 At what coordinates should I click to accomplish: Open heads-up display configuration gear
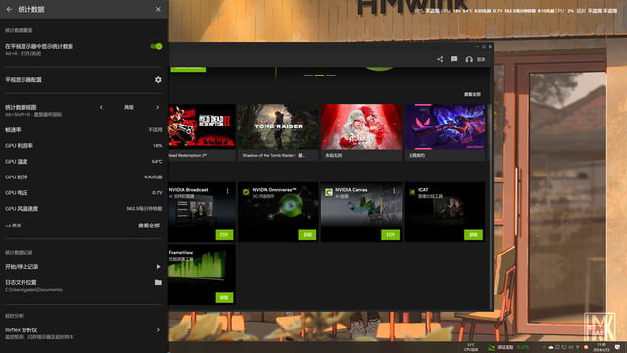pyautogui.click(x=158, y=80)
